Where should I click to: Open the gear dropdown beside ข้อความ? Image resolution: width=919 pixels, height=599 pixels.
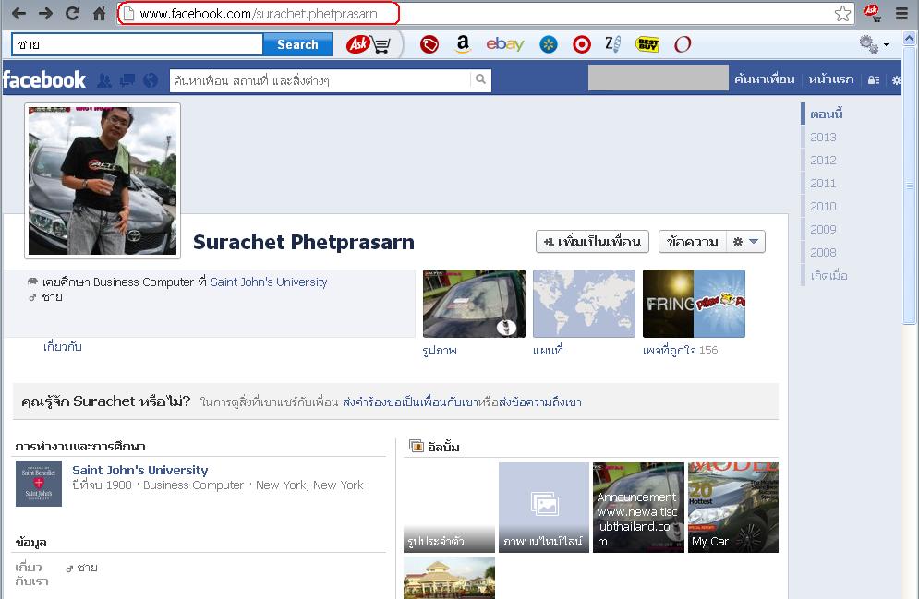pos(745,241)
